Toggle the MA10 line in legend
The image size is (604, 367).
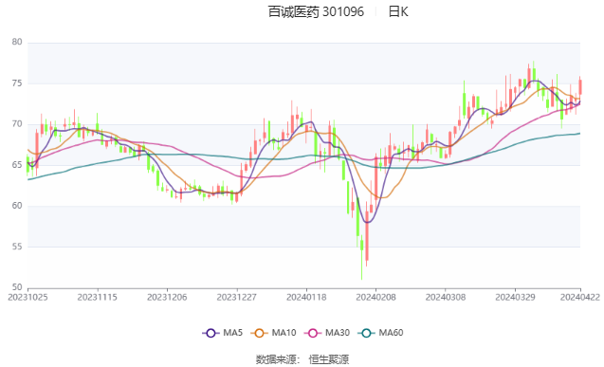tap(273, 333)
